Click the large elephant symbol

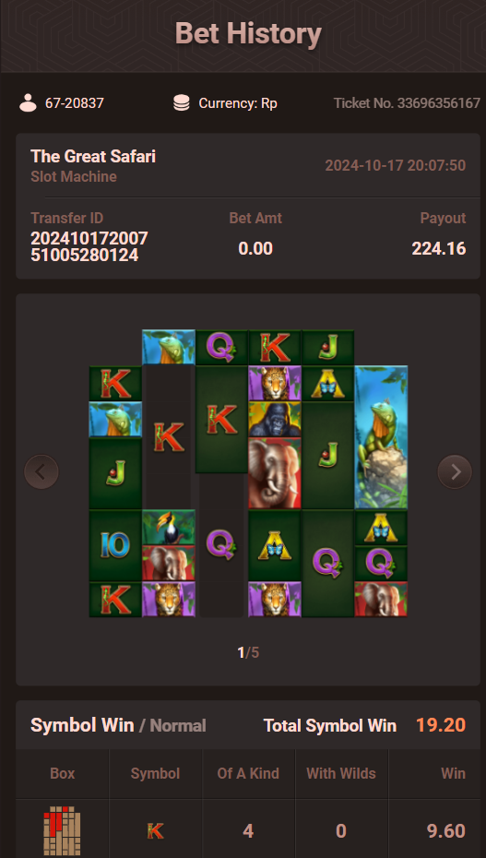[275, 473]
